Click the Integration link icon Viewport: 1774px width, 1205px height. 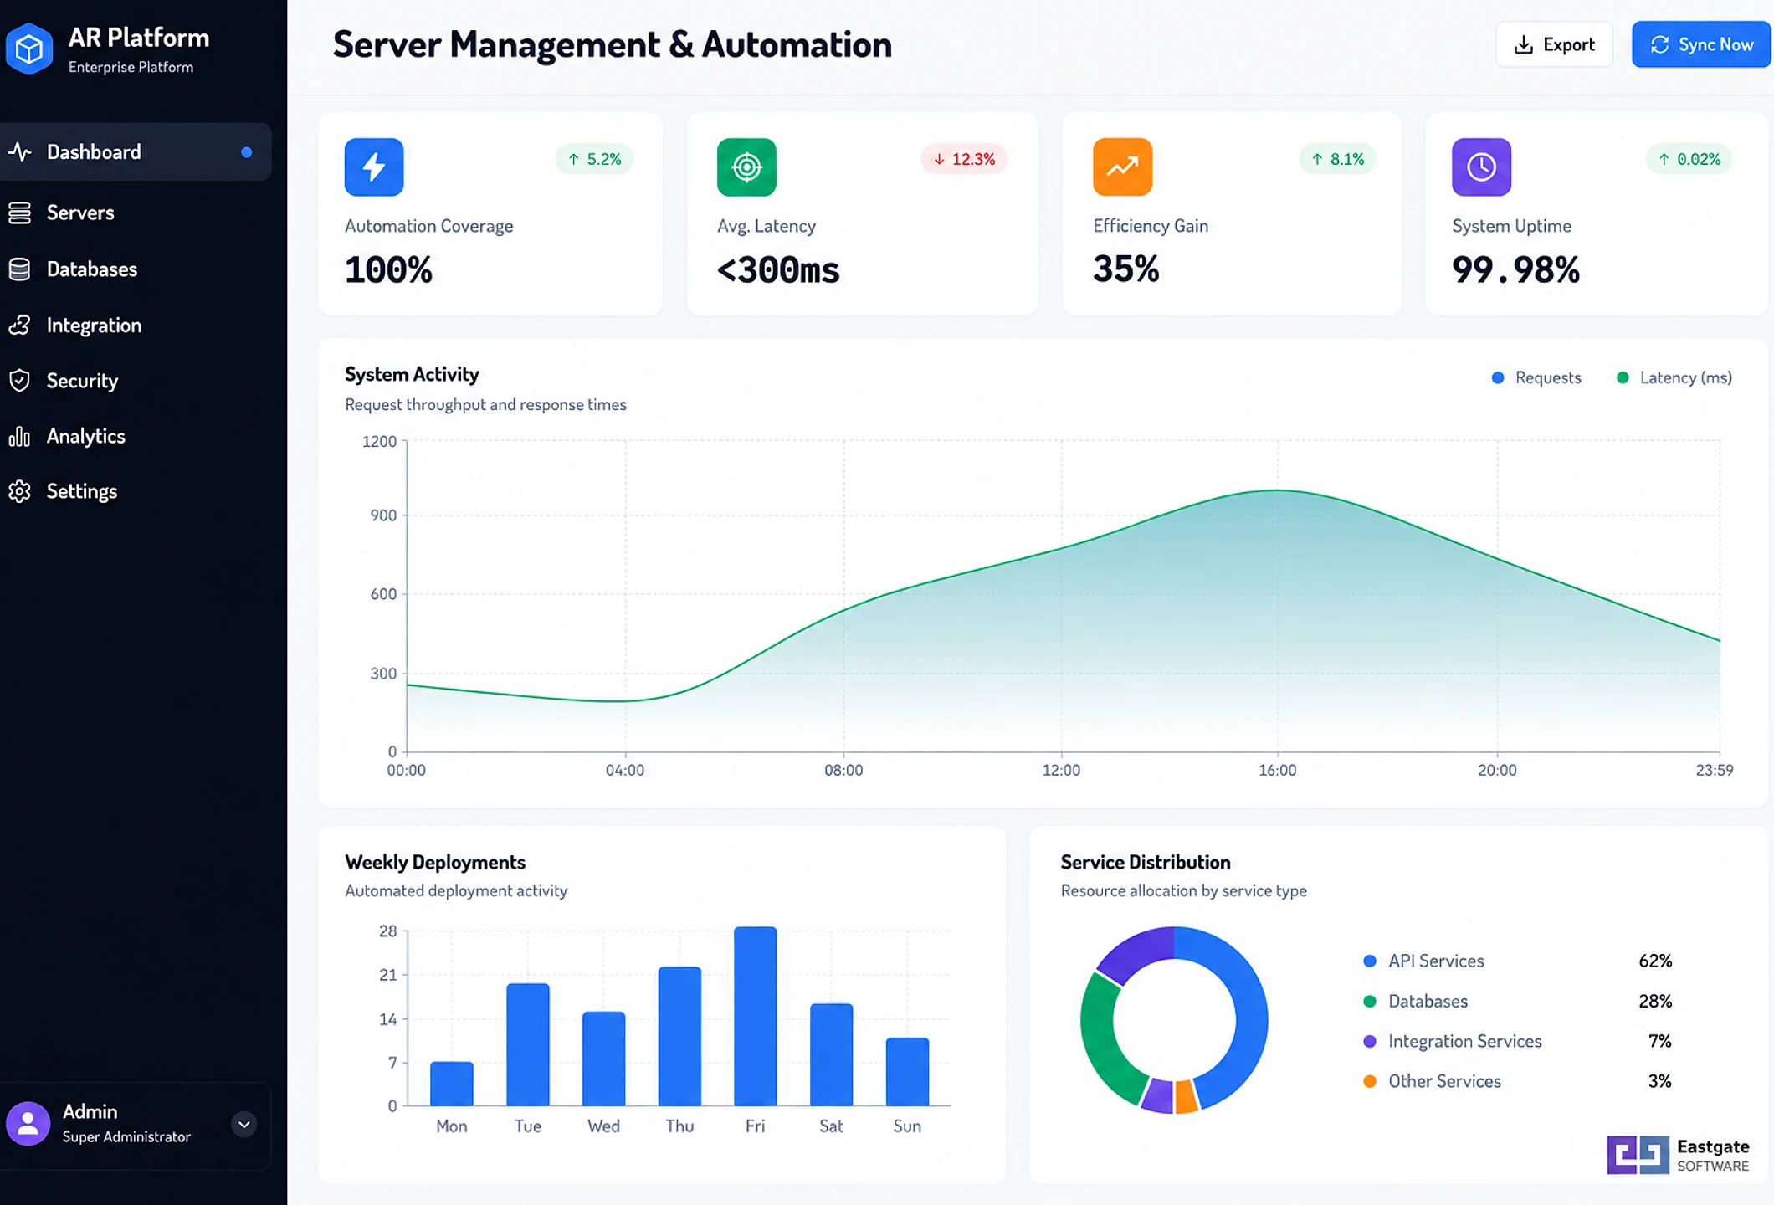click(x=20, y=326)
